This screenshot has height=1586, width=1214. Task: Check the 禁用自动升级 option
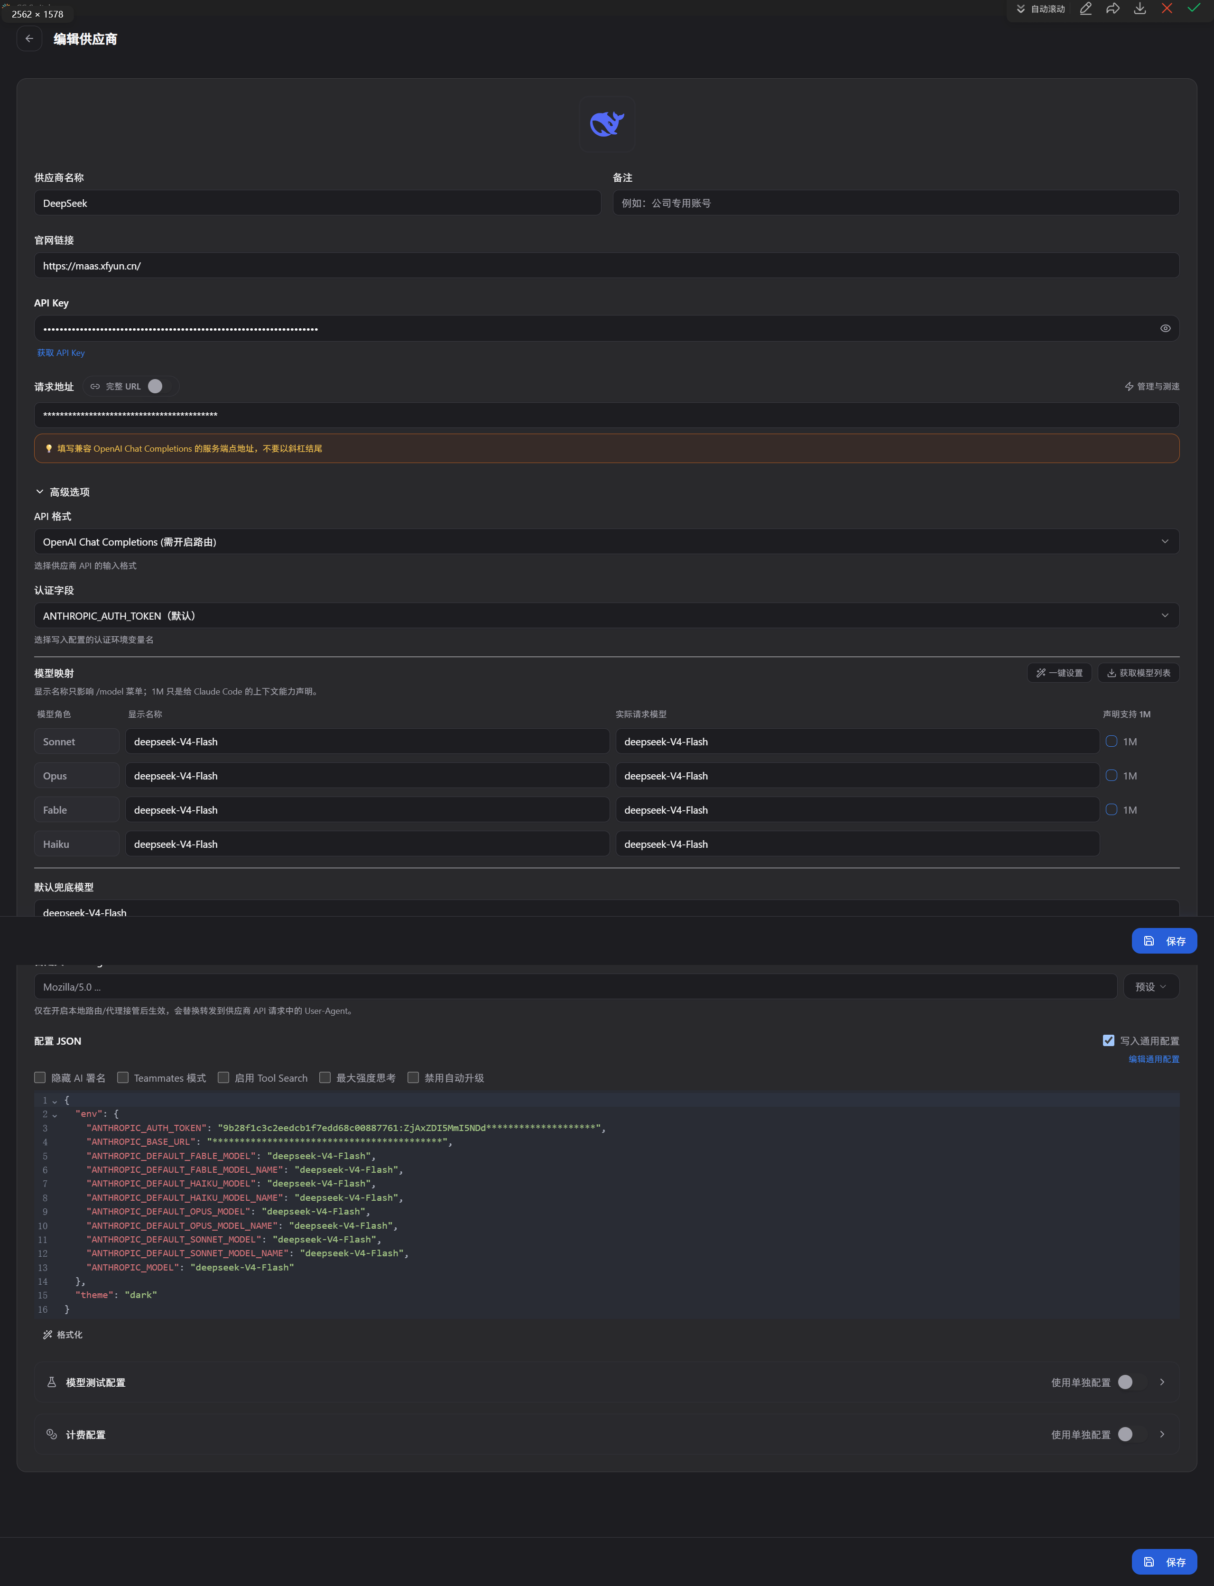pyautogui.click(x=413, y=1077)
